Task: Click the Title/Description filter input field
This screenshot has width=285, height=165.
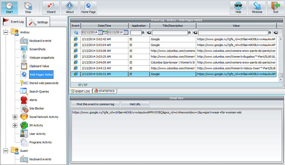Action: pyautogui.click(x=169, y=33)
